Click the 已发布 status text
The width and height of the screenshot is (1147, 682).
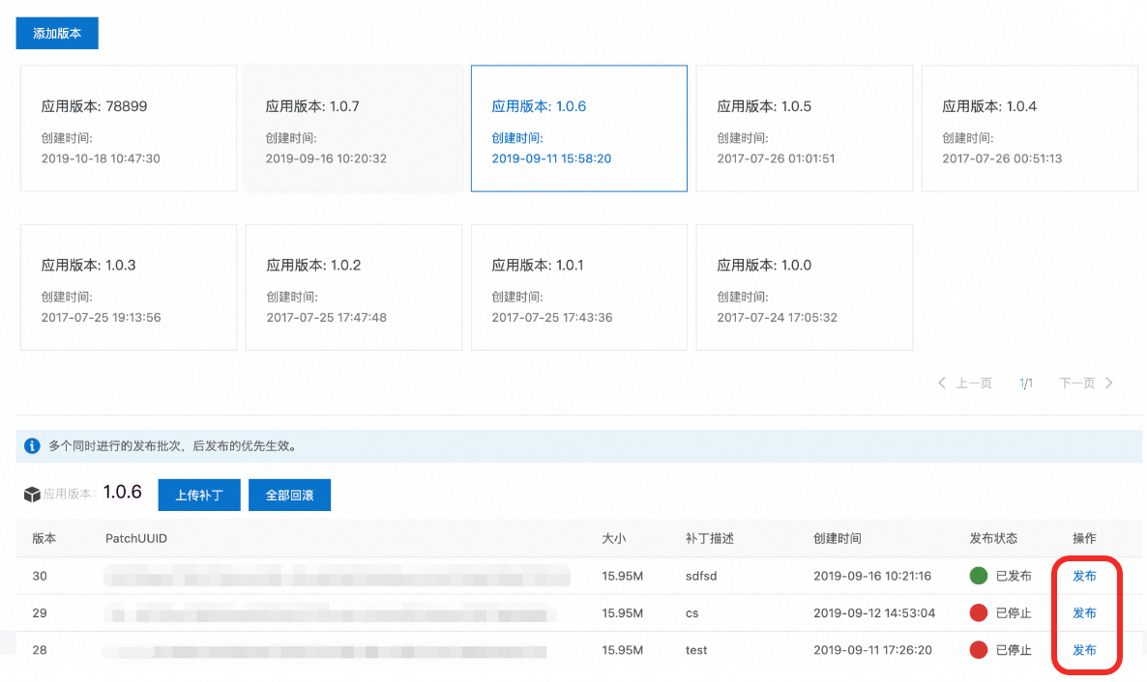point(1014,576)
